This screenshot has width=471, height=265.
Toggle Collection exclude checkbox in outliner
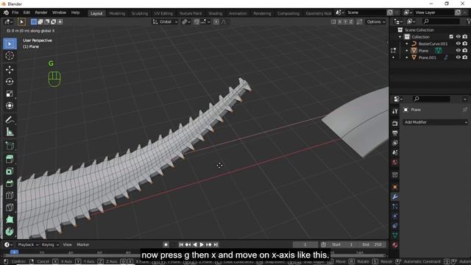pyautogui.click(x=451, y=37)
